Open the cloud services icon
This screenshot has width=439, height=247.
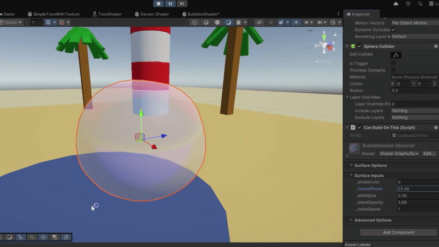click(396, 4)
